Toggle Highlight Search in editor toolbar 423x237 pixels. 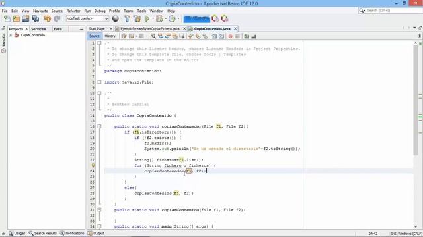point(174,36)
